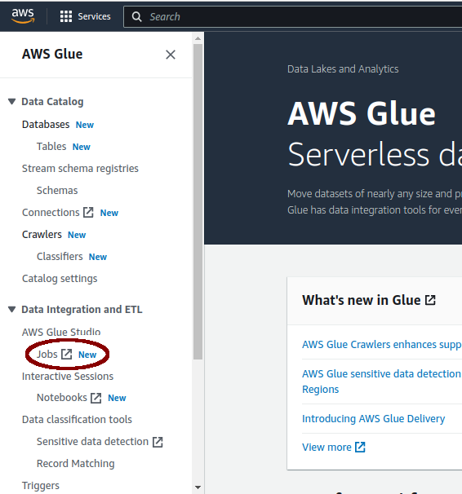Open Crawlers in the sidebar

pos(42,235)
